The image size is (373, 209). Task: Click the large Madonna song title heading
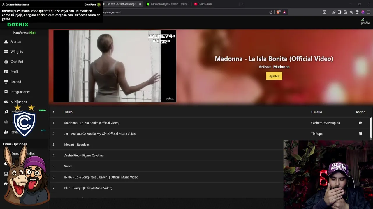(x=274, y=59)
